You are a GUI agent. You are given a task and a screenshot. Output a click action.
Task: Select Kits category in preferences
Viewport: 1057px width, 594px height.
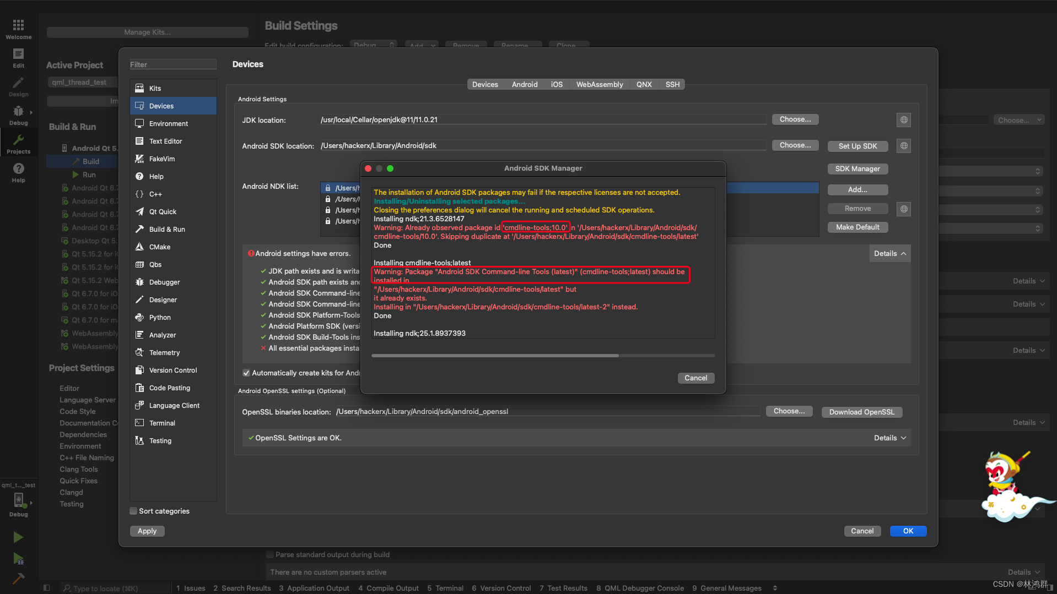point(173,88)
